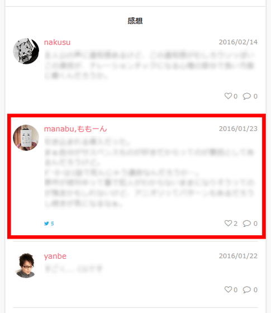This screenshot has width=271, height=313.
Task: Open yanbe's profile from the username
Action: 55,256
